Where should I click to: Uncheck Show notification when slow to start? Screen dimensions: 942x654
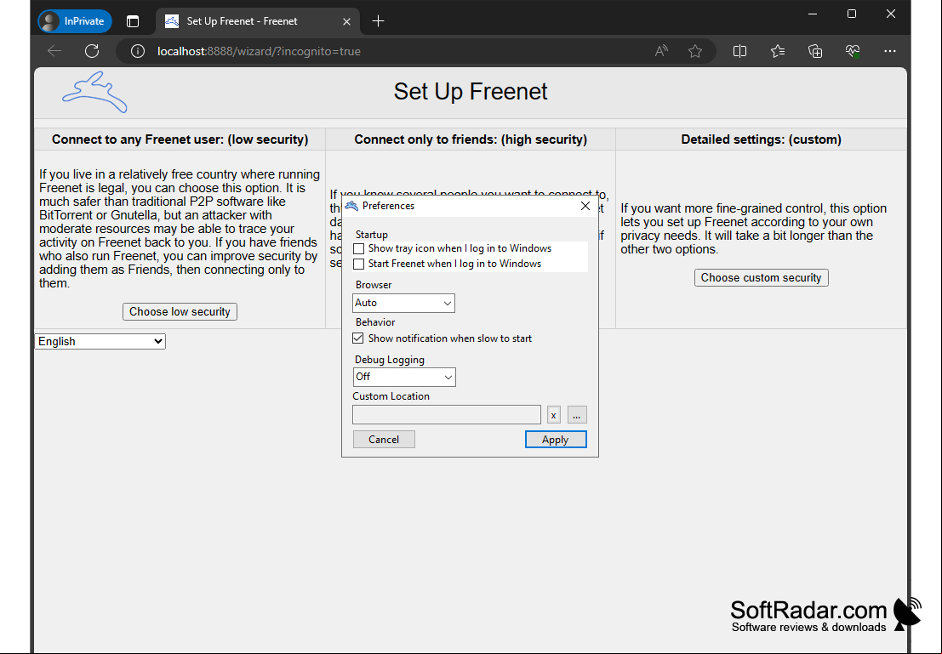(358, 338)
